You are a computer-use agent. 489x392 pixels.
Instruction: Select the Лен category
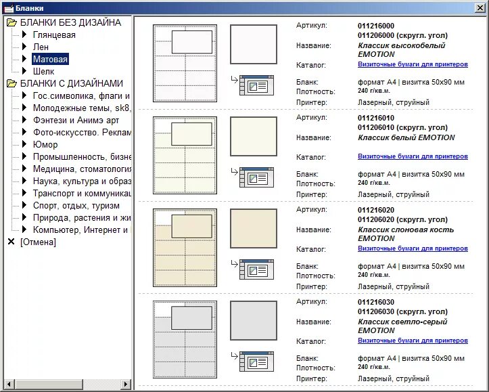pos(41,47)
